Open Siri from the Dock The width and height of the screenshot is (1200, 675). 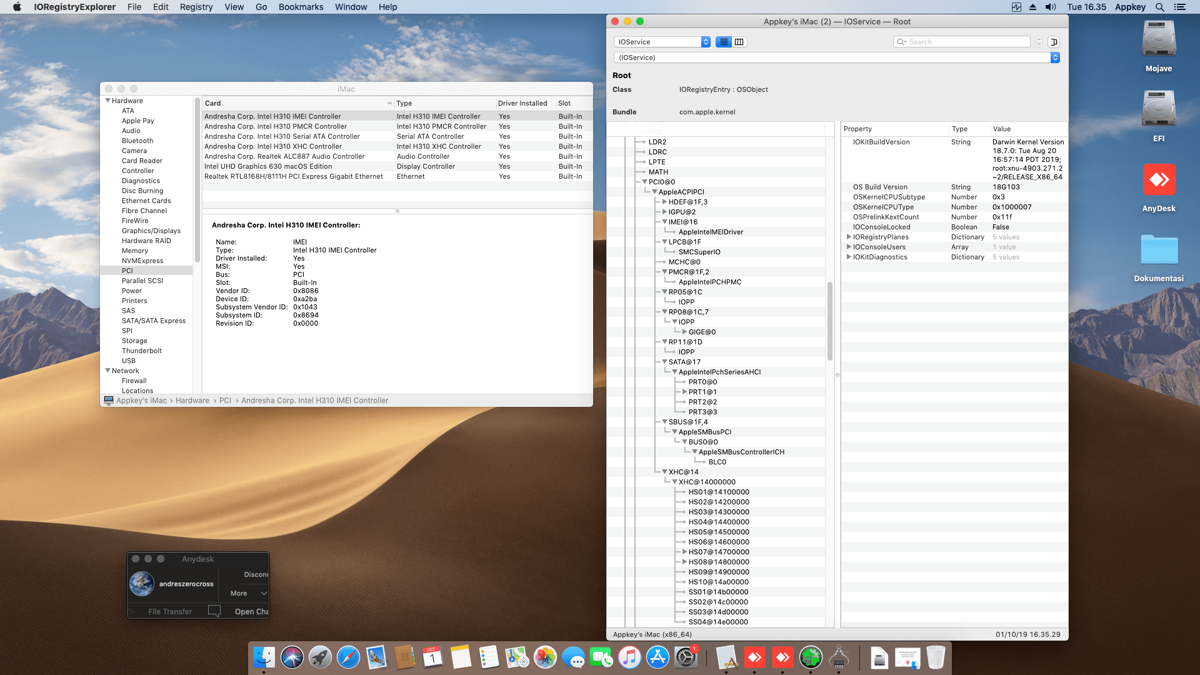pos(292,657)
